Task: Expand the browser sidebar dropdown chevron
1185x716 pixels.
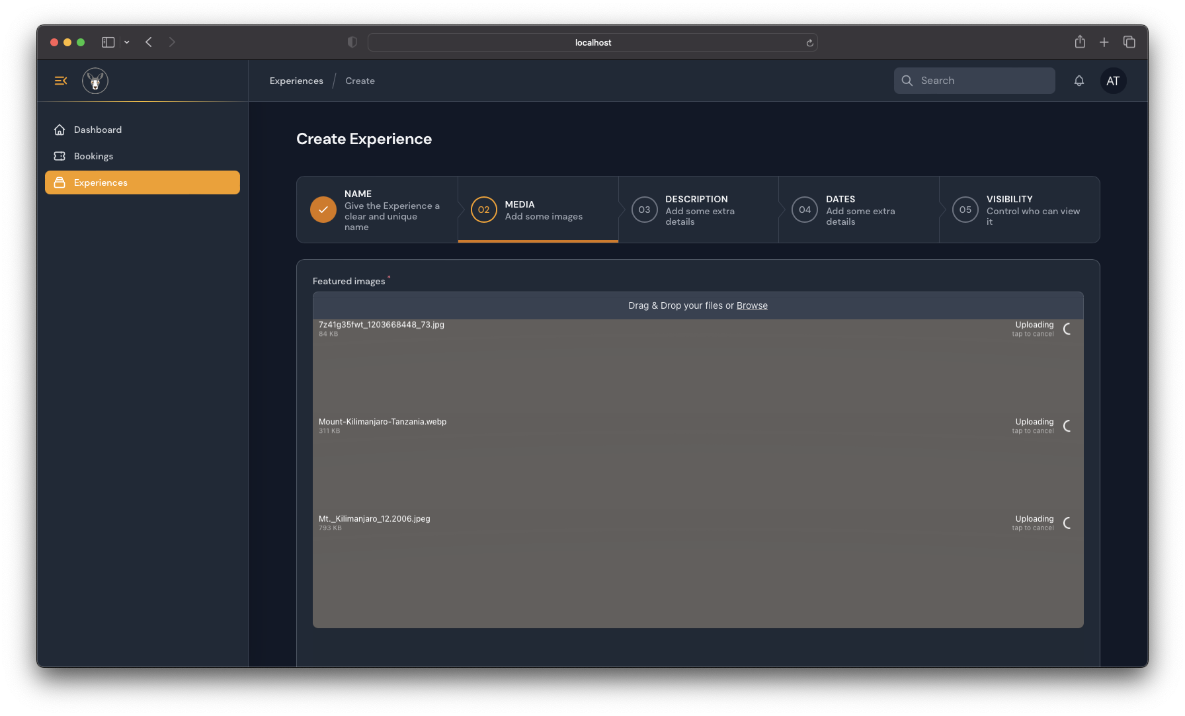Action: click(127, 42)
